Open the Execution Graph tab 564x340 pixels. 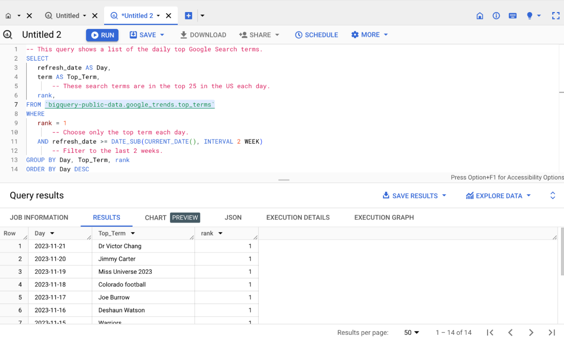pos(384,218)
